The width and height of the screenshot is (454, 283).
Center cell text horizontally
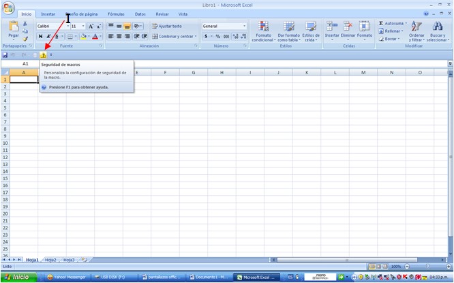pos(119,36)
